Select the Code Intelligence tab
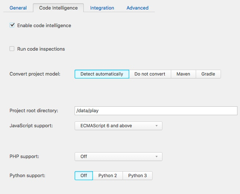Image resolution: width=240 pixels, height=194 pixels. point(58,8)
